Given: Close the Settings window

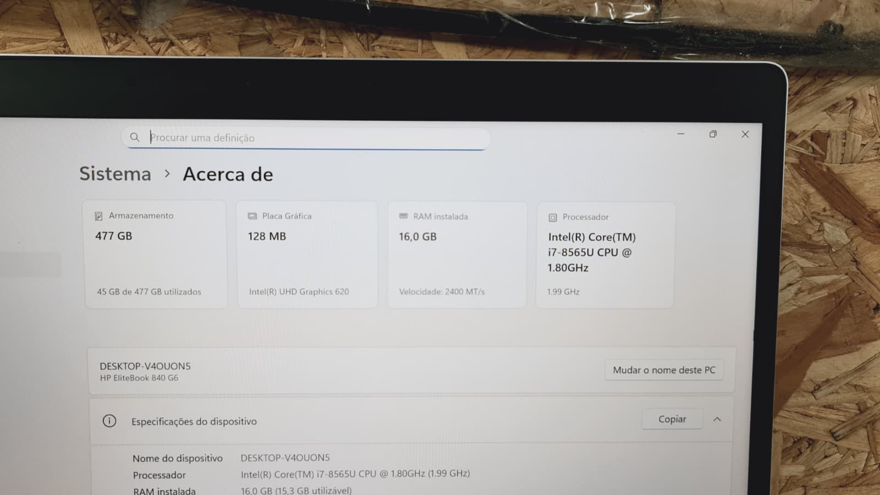Looking at the screenshot, I should 745,134.
